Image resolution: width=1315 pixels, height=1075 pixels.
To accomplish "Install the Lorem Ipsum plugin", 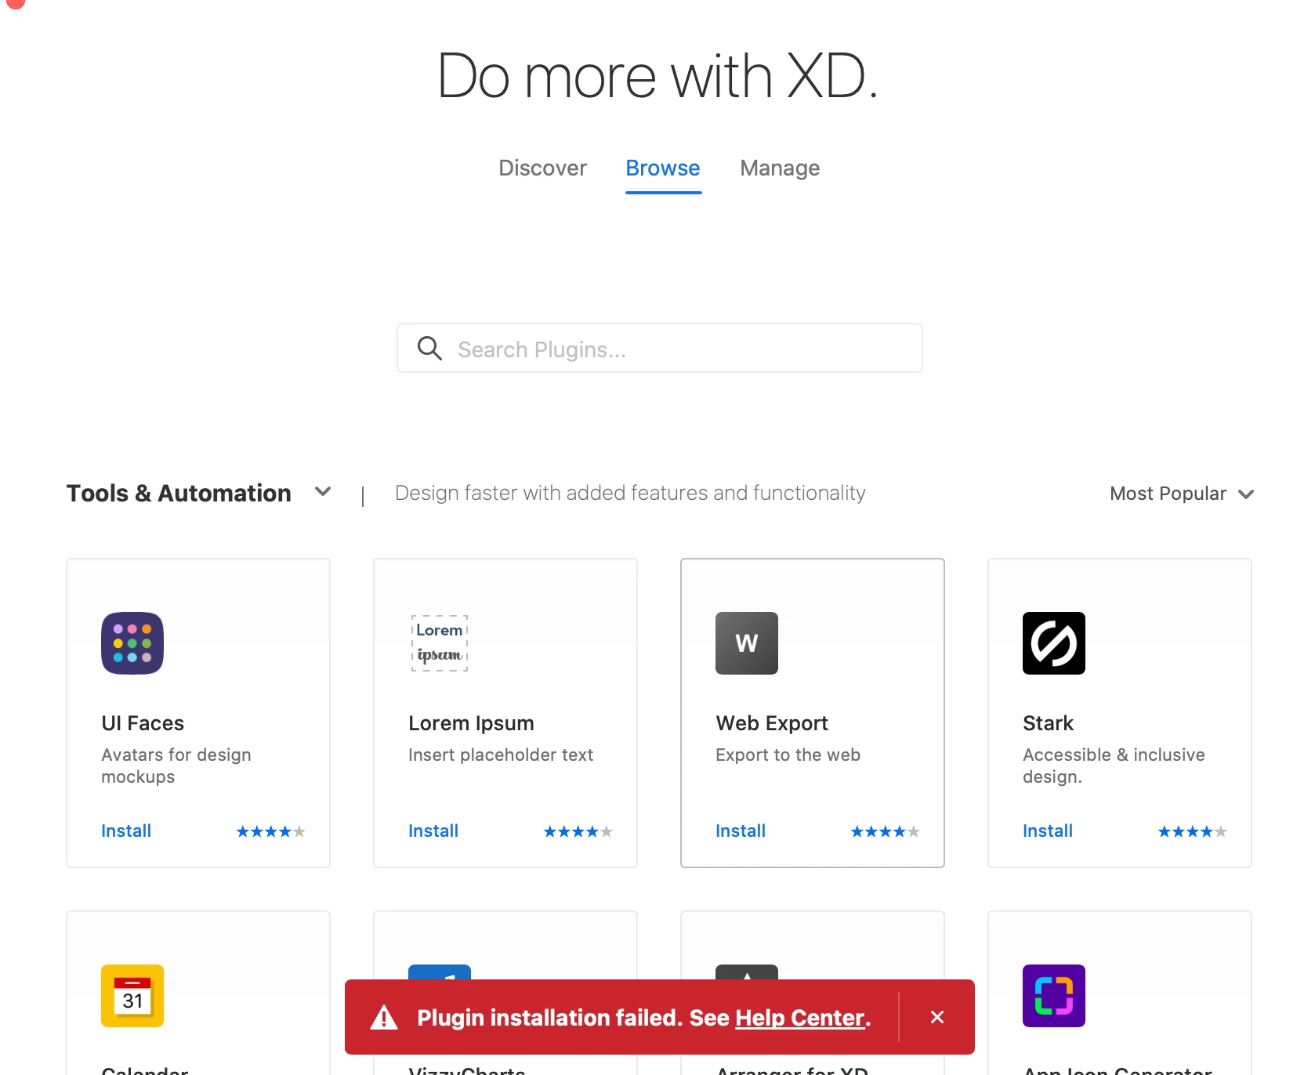I will (x=433, y=831).
